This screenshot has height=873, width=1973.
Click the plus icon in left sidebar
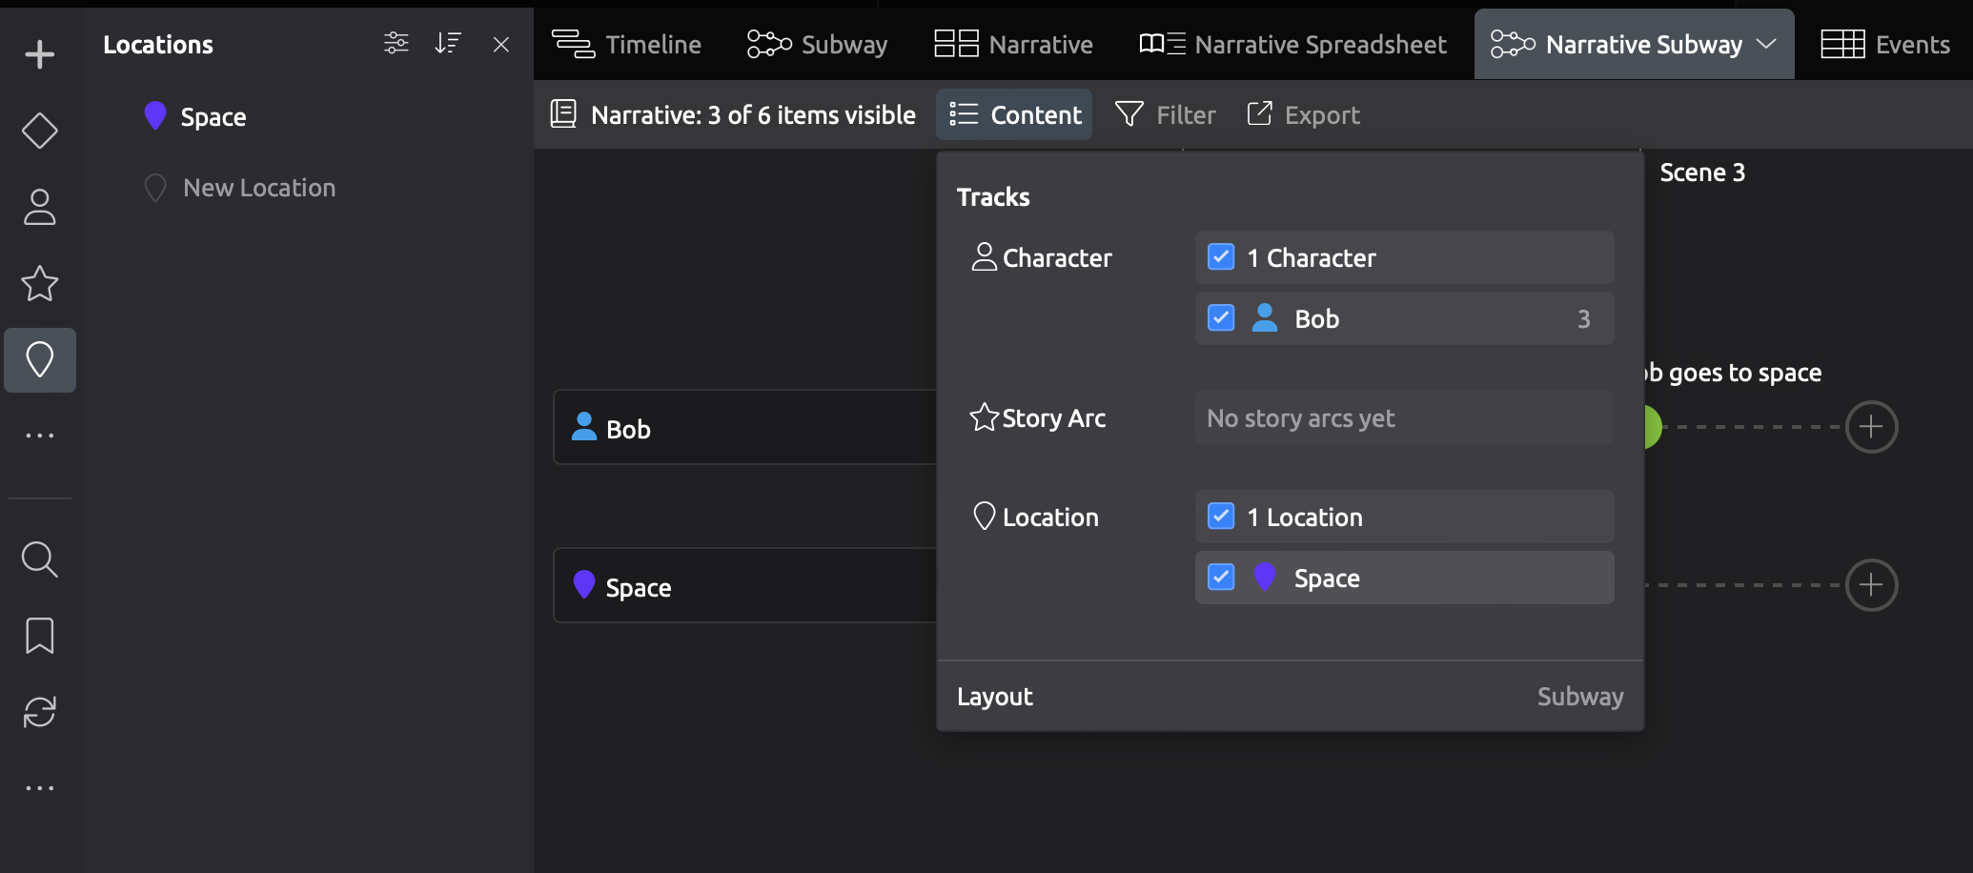[39, 54]
